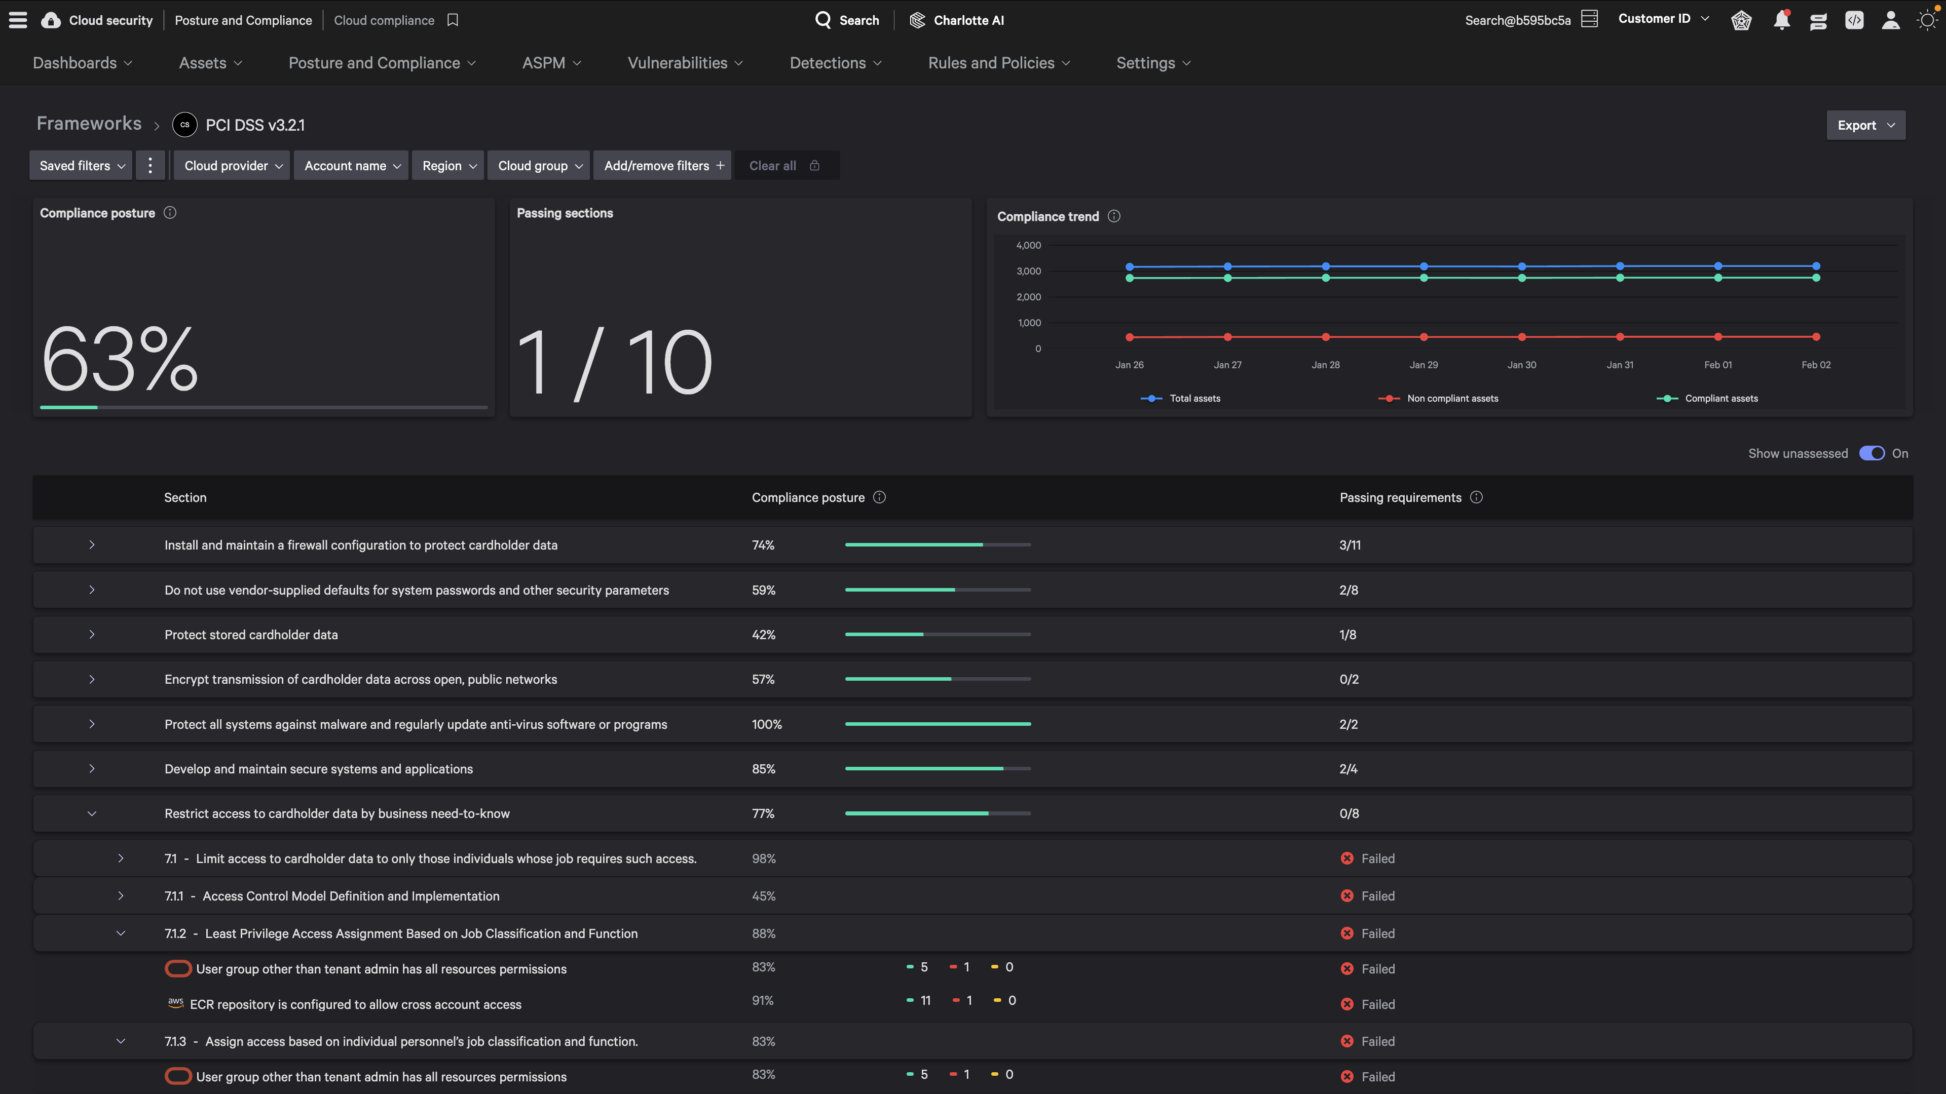Viewport: 1946px width, 1094px height.
Task: Click the notifications bell icon
Action: pos(1781,20)
